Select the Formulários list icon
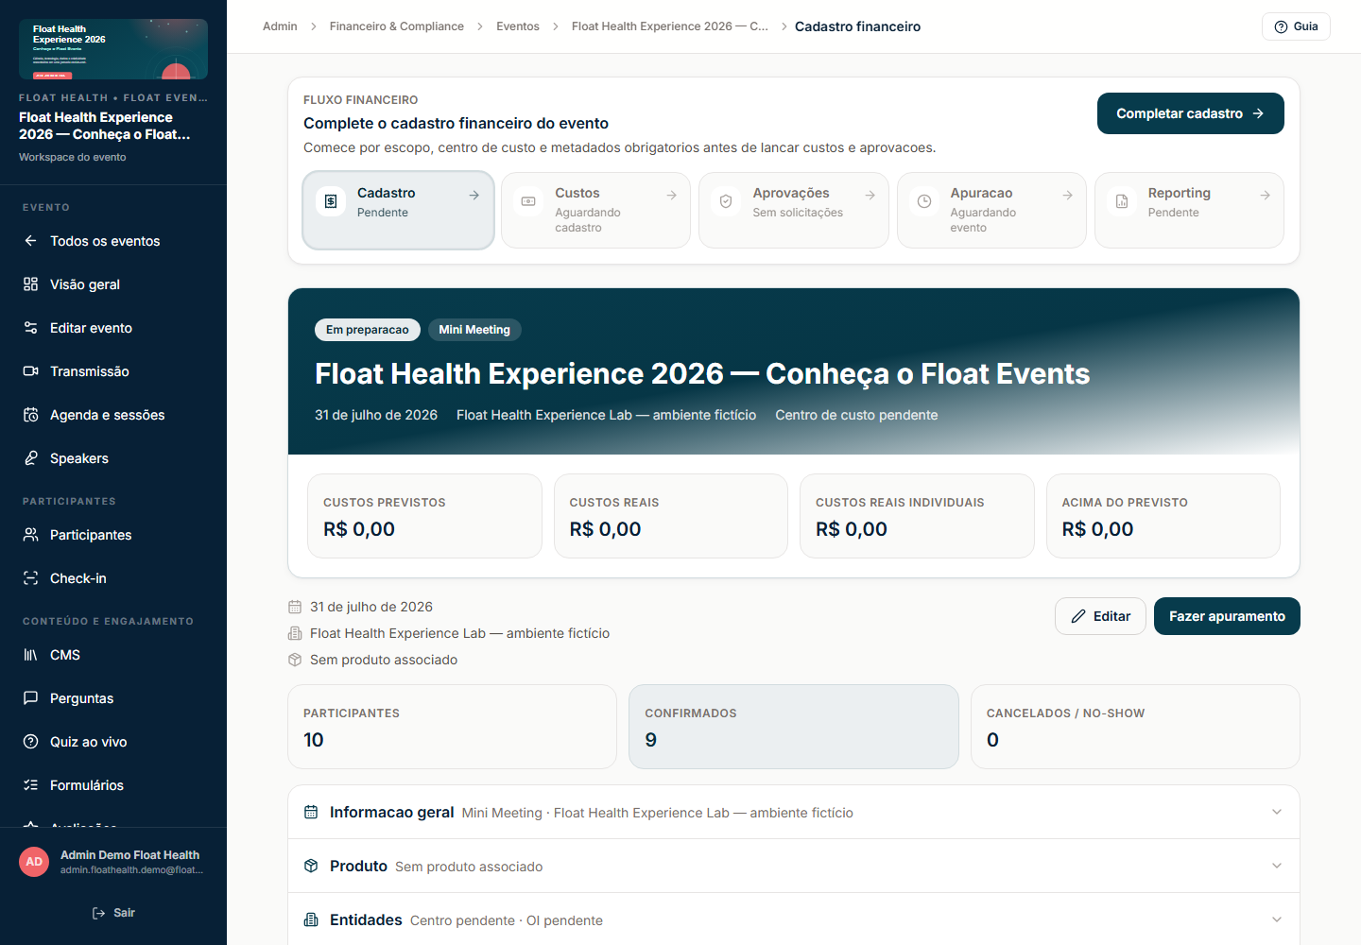The height and width of the screenshot is (945, 1361). [30, 785]
